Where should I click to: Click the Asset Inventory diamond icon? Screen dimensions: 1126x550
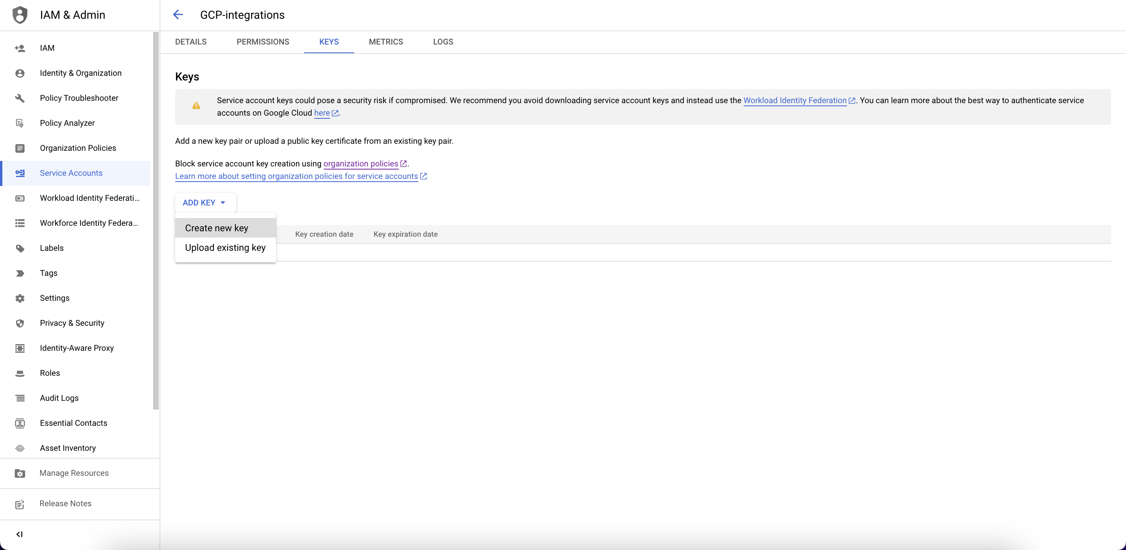[x=20, y=448]
